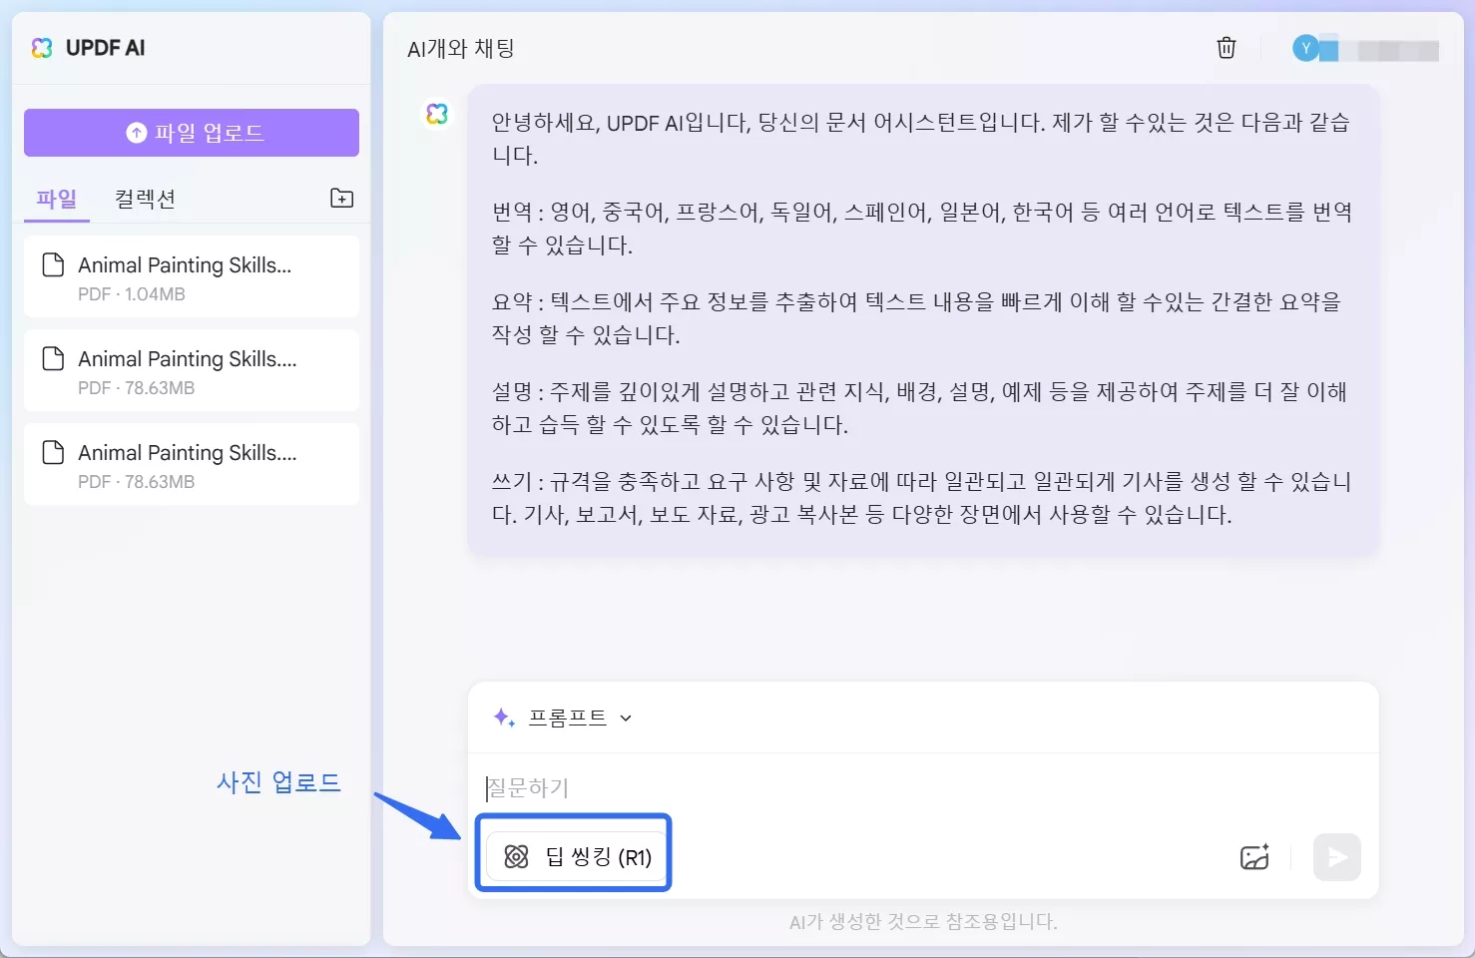Switch to the 파일 tab
The image size is (1475, 958).
click(57, 199)
